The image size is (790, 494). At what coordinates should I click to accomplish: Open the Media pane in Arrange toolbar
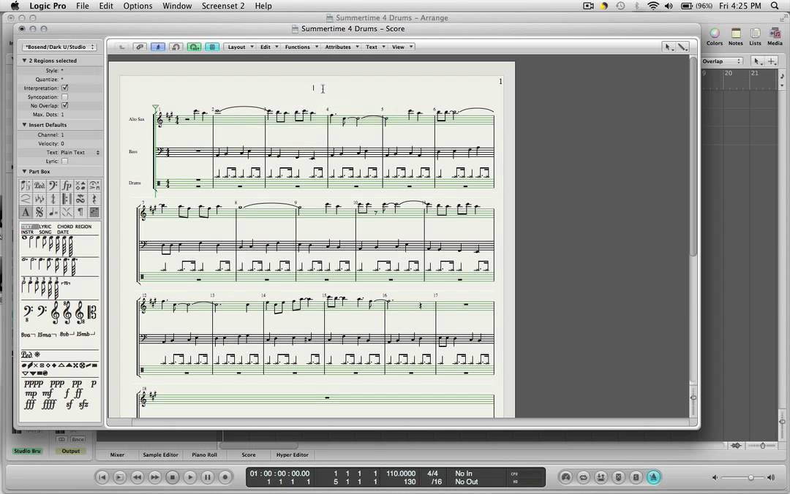pos(775,37)
